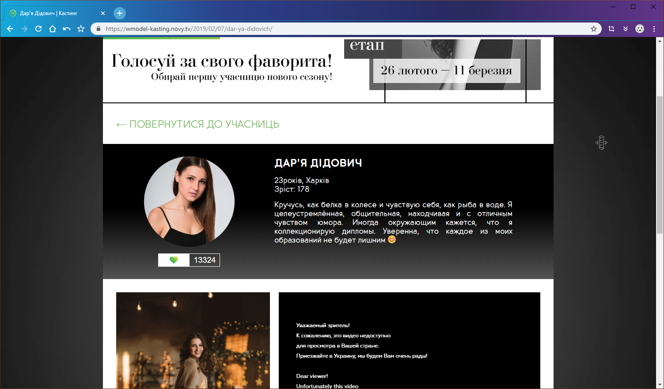Viewport: 664px width, 389px height.
Task: Open bookmarks star icon left of address bar
Action: [x=81, y=29]
